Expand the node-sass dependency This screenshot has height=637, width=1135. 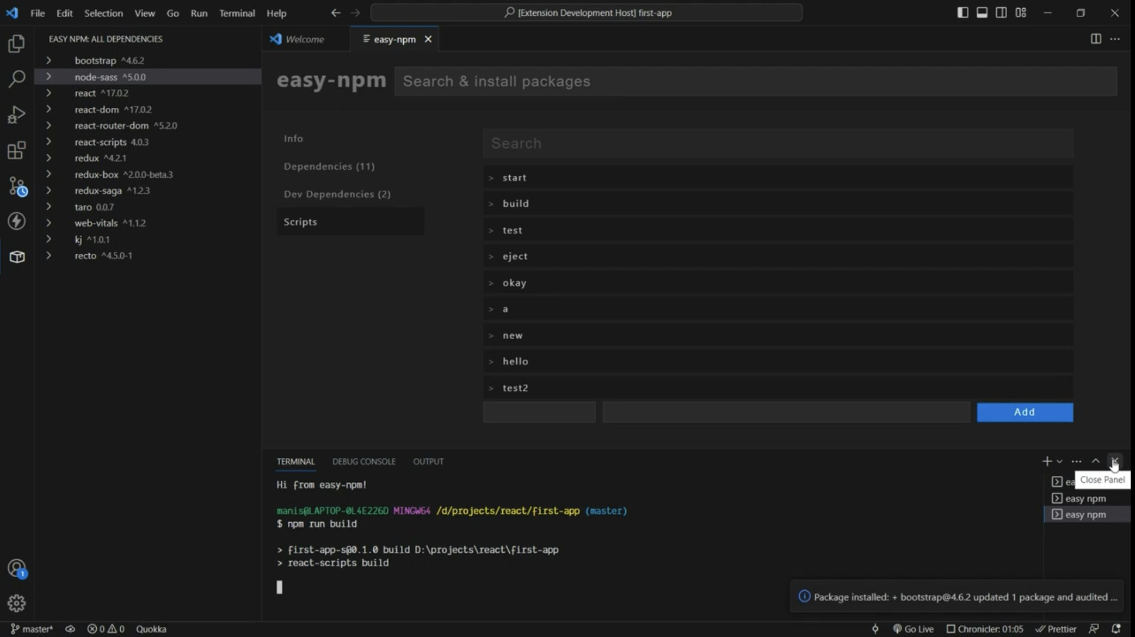[x=48, y=77]
